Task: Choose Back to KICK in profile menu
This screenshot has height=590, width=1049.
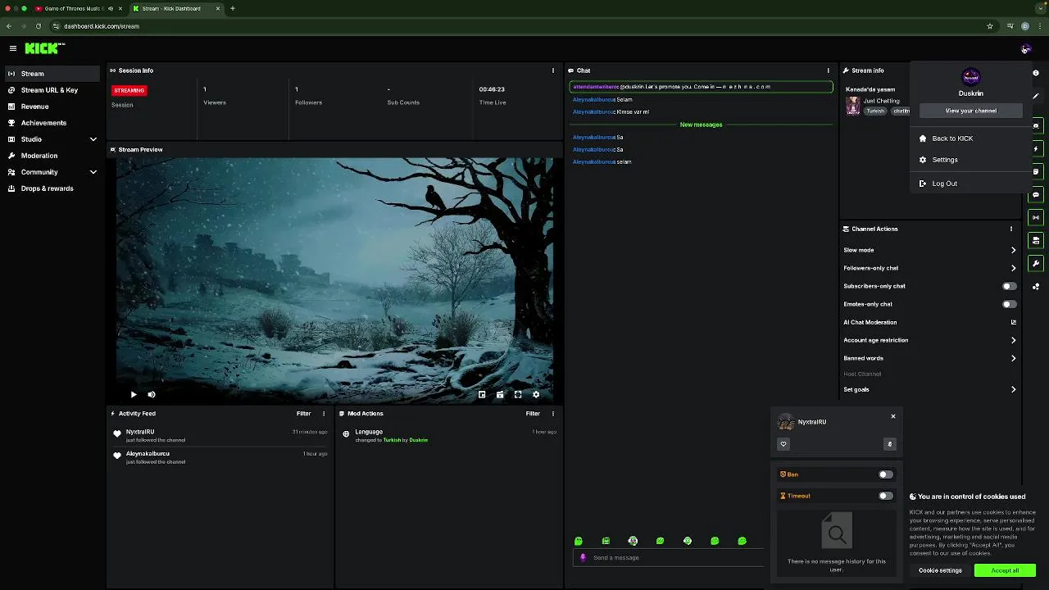Action: coord(970,138)
